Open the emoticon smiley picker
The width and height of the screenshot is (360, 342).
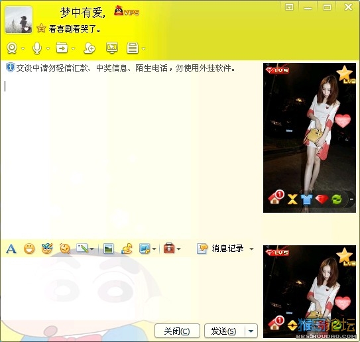[x=29, y=249]
